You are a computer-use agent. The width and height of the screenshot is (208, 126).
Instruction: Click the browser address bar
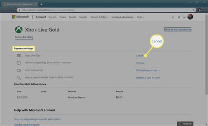[x=101, y=10]
